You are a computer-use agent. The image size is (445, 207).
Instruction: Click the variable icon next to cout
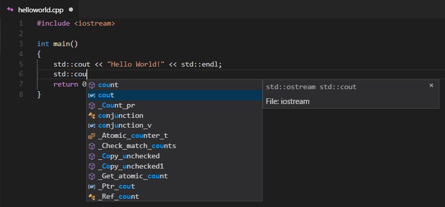[x=92, y=95]
